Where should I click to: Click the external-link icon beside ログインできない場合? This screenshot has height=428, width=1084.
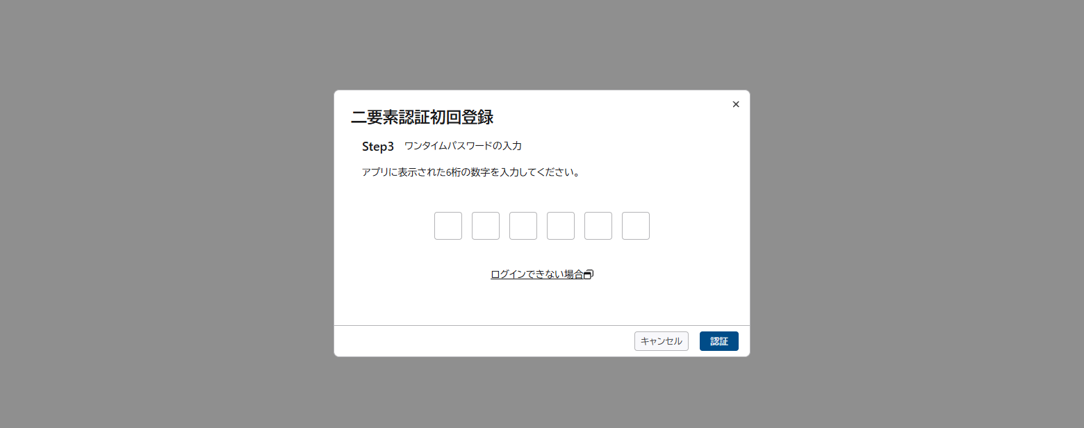tap(588, 274)
